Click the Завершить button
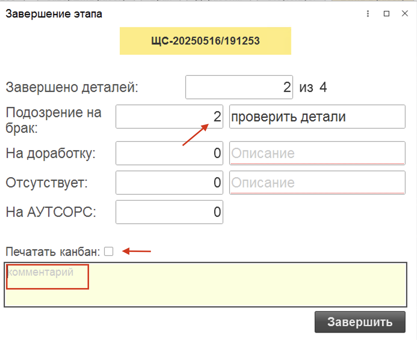Screen dimensions: 417x340 (360, 322)
